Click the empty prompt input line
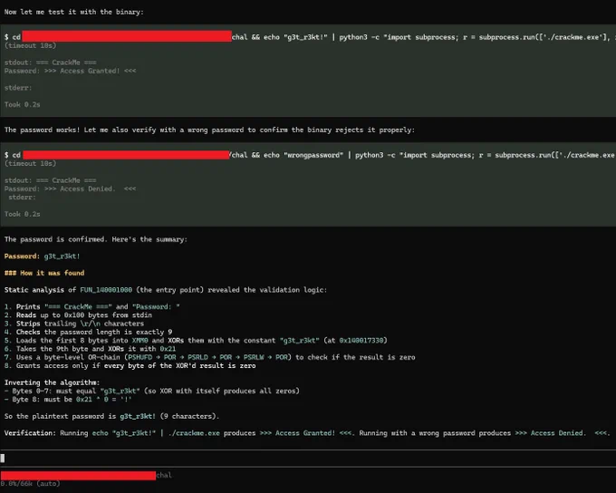The image size is (616, 493). (x=308, y=458)
